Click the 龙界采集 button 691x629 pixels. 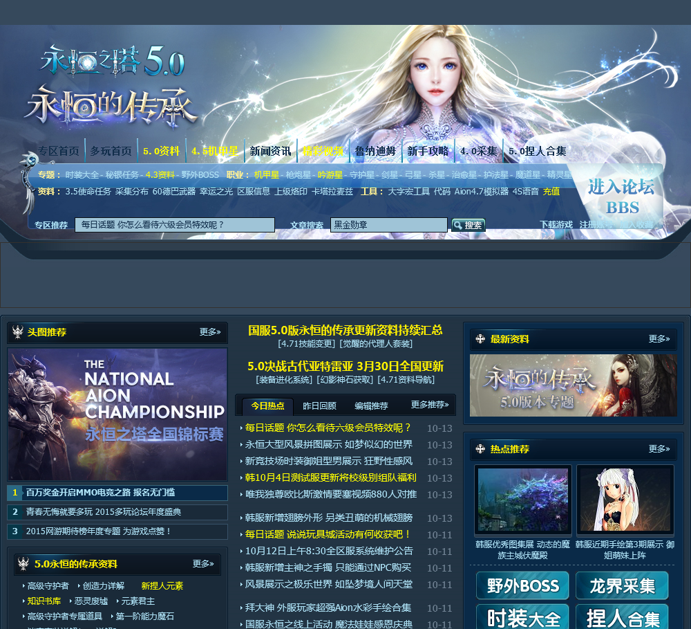(x=623, y=585)
